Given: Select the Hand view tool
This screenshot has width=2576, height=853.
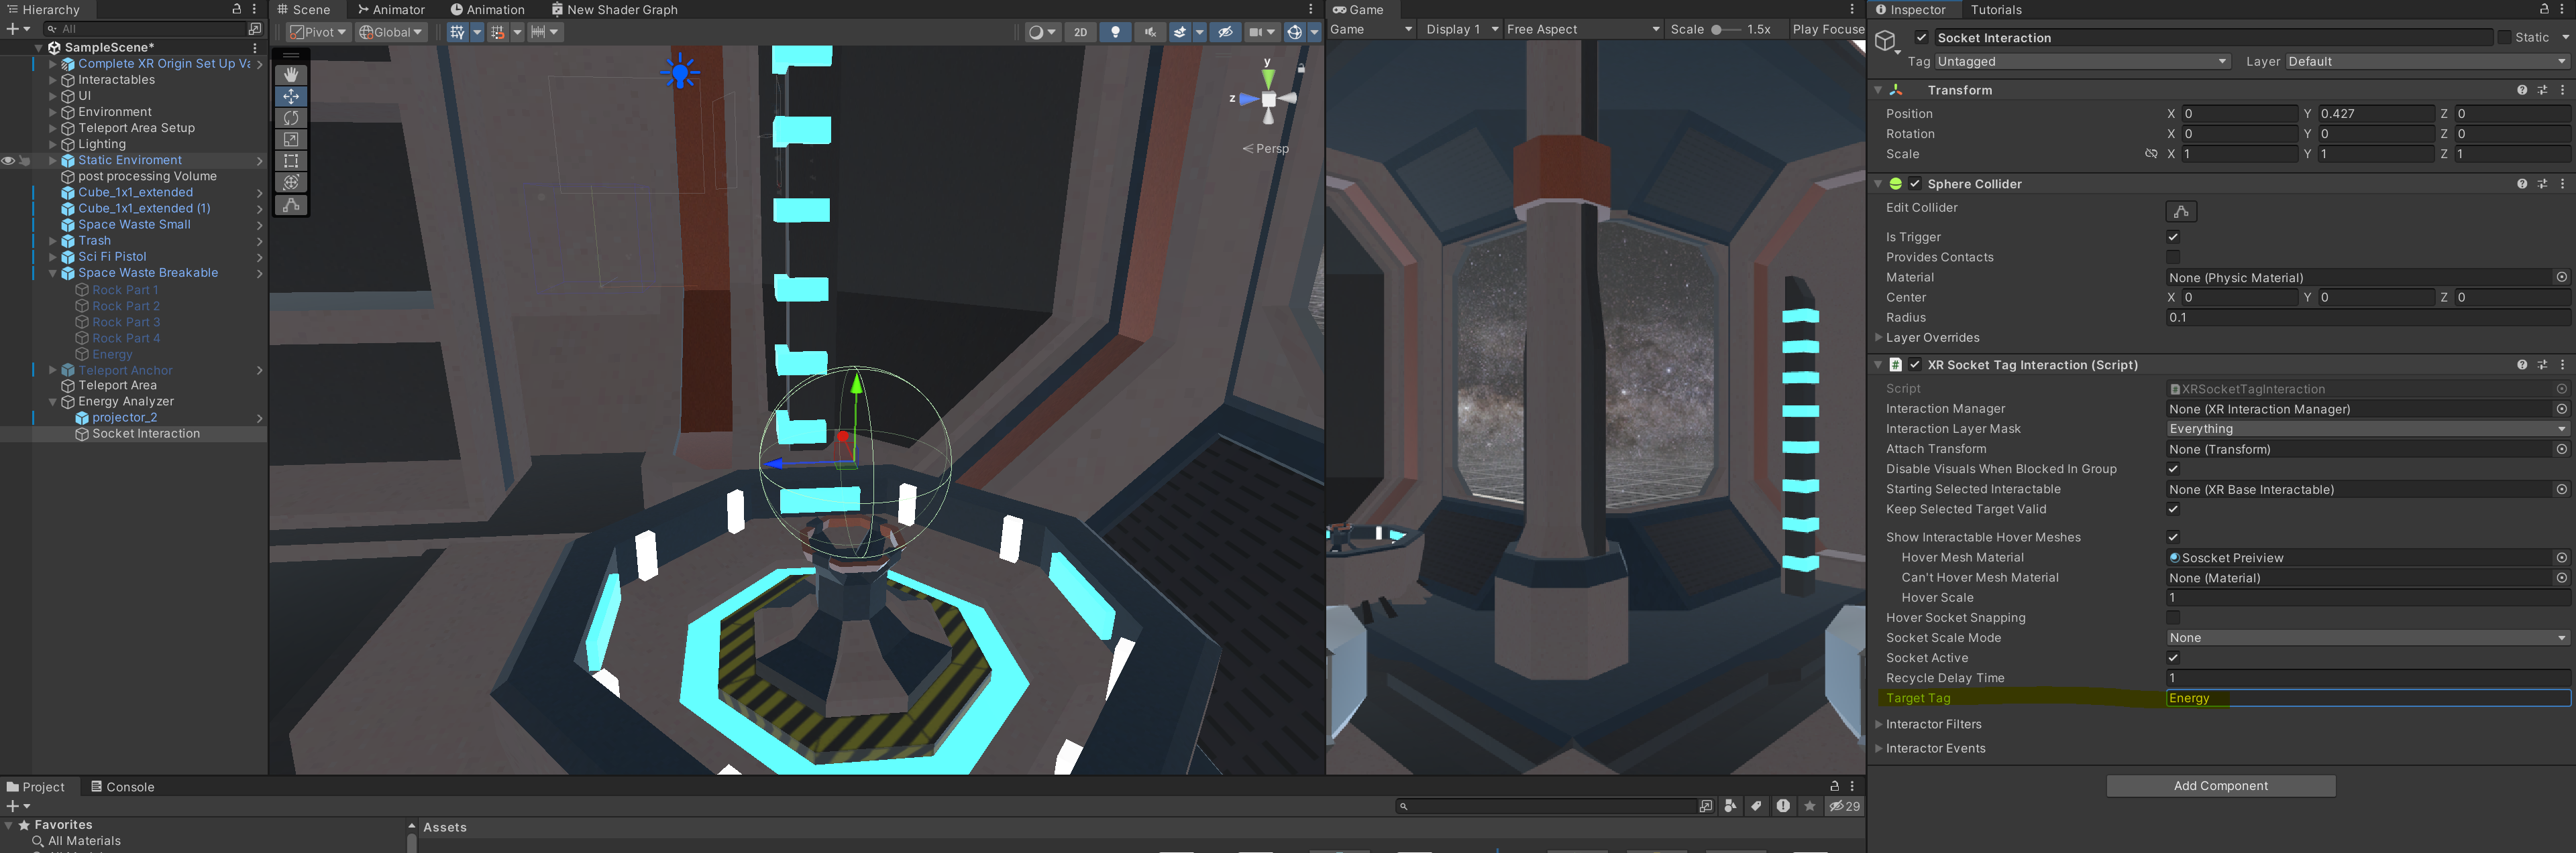Looking at the screenshot, I should (291, 75).
